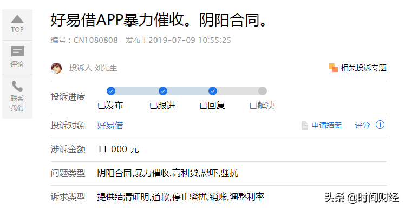The width and height of the screenshot is (405, 209).
Task: Open the 好易借 company link
Action: [110, 126]
